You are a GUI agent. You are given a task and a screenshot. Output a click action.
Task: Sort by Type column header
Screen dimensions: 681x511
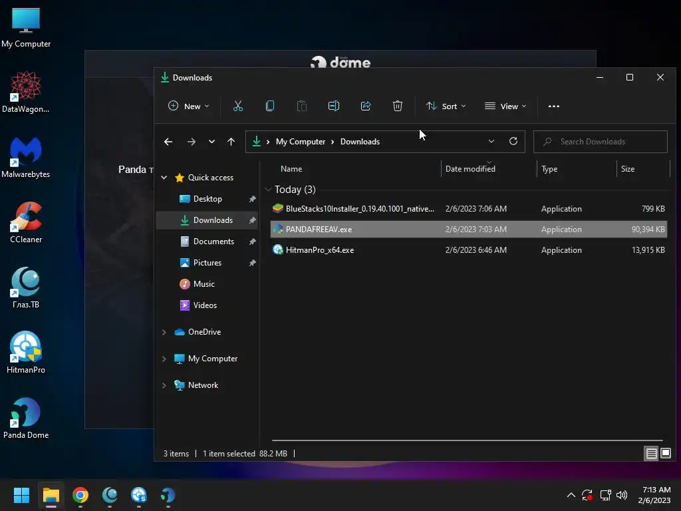click(x=549, y=169)
